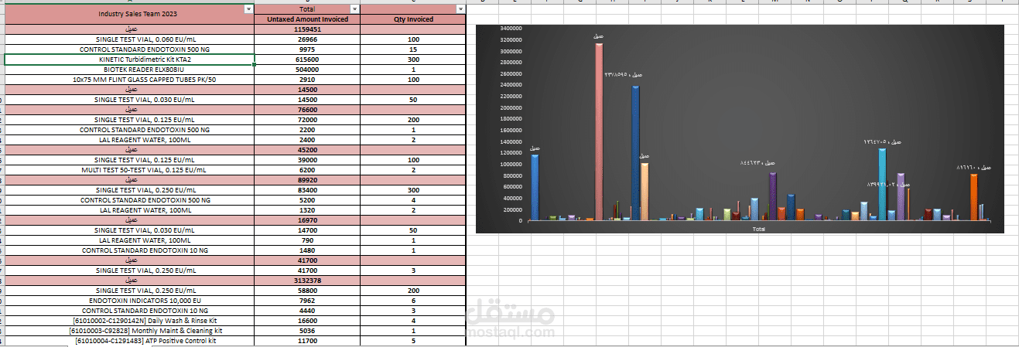Click the MULTI TEST 50-TEST VIAL, 0.125 EU/mL cell
The image size is (1019, 347).
pyautogui.click(x=129, y=169)
